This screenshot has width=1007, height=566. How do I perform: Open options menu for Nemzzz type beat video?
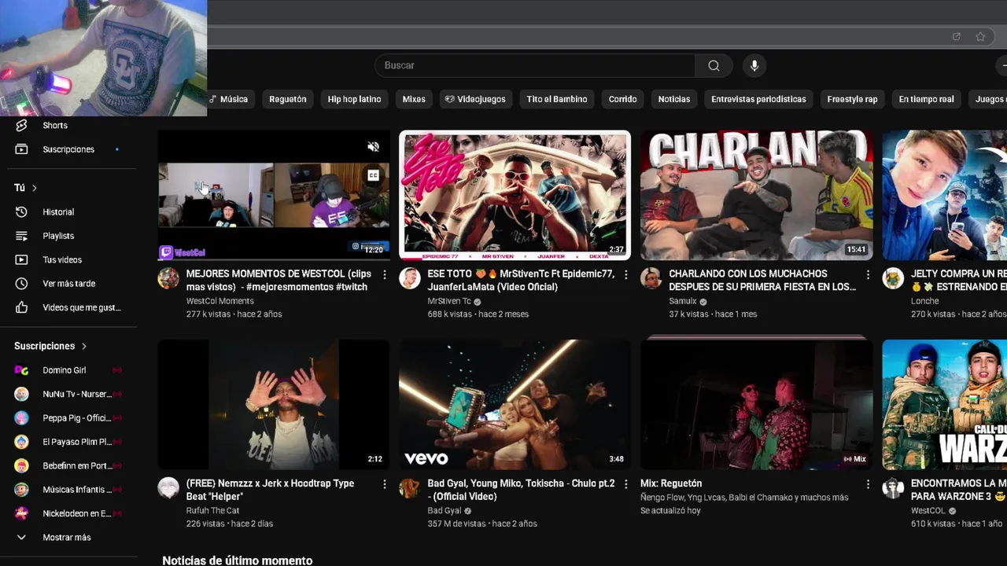pos(384,484)
